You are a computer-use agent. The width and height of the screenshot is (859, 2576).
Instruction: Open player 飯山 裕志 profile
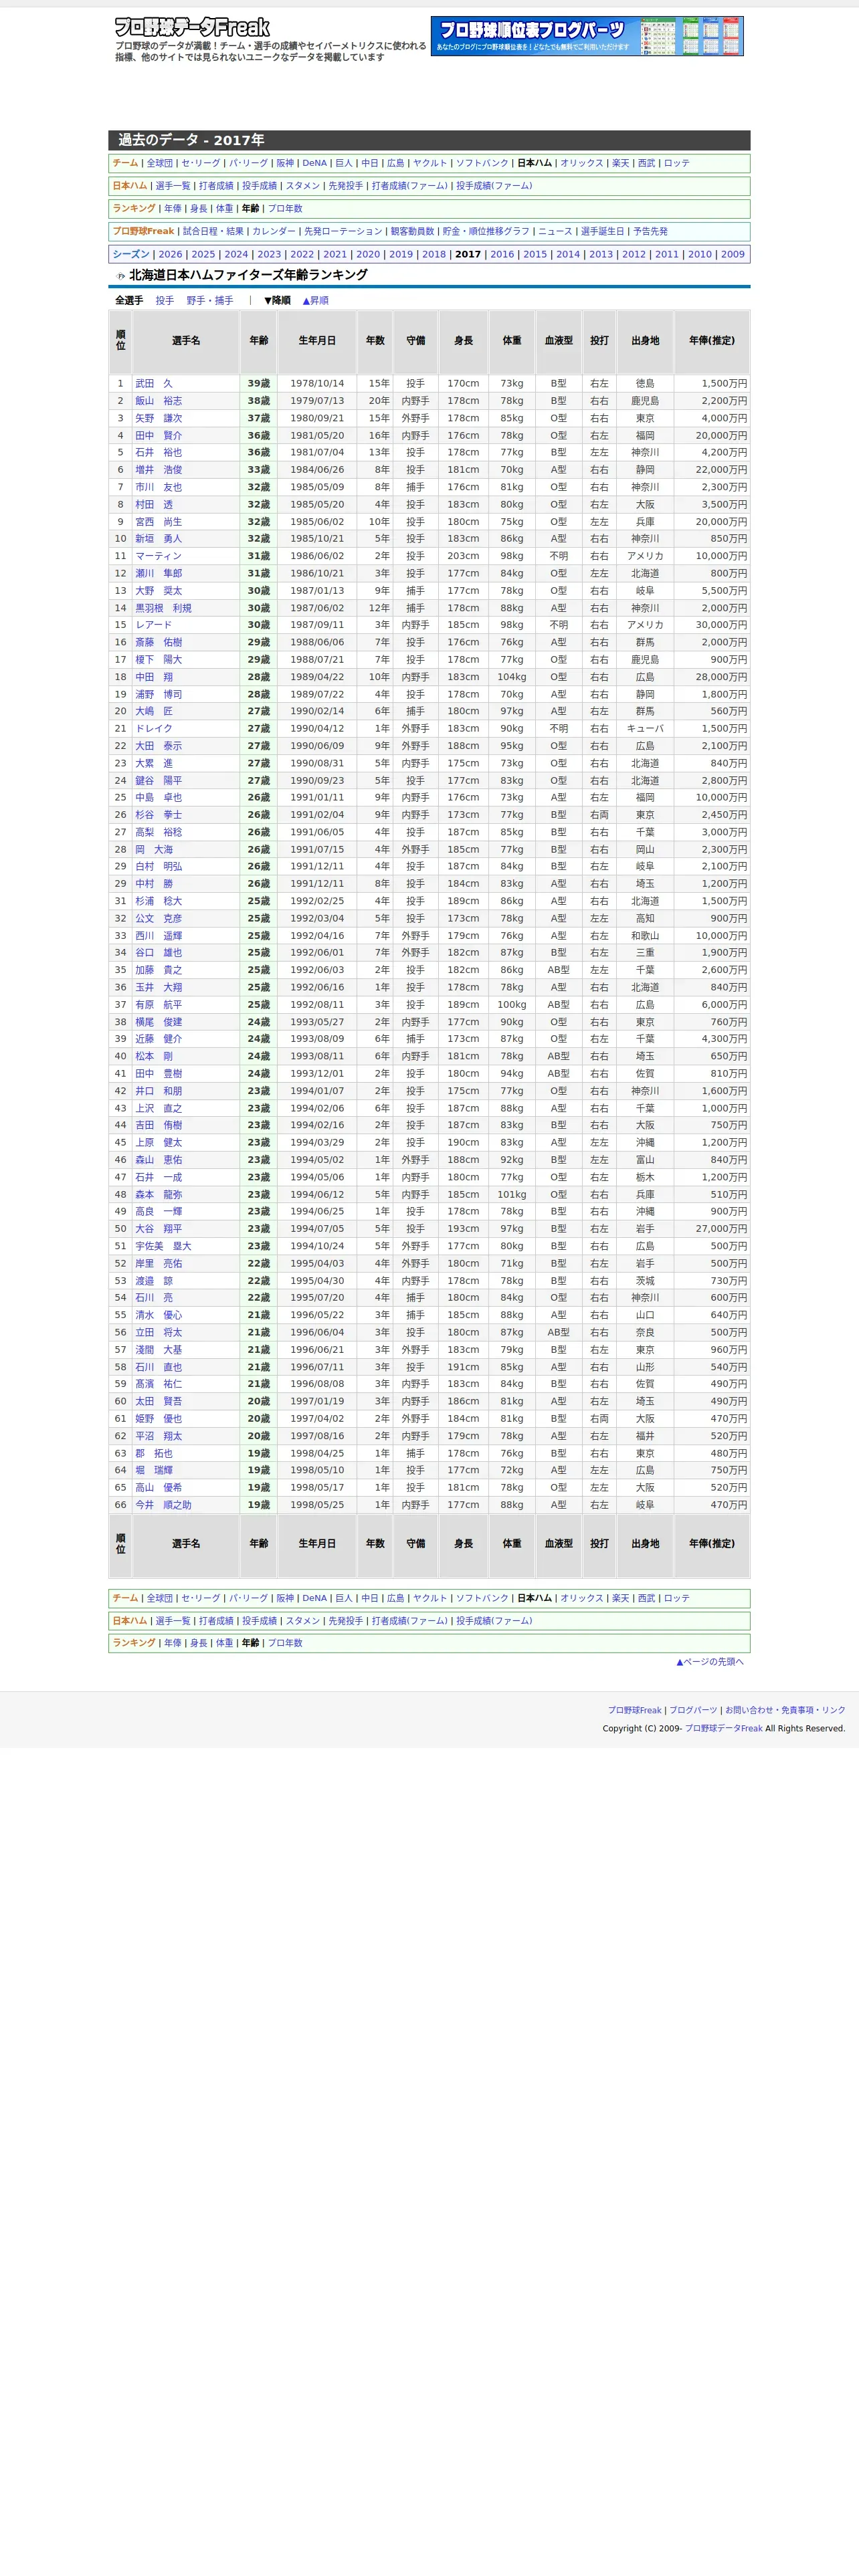tap(159, 401)
